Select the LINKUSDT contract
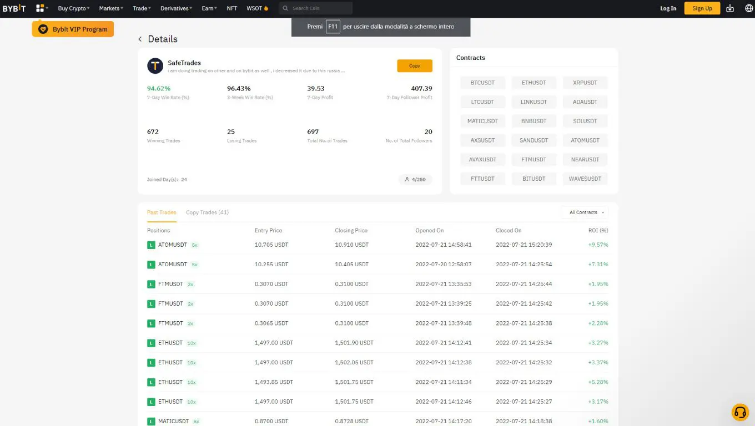 (x=533, y=102)
